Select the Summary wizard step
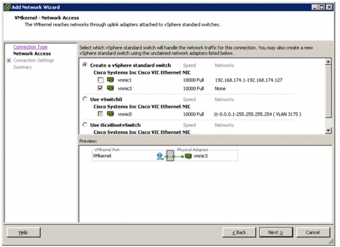340x247 pixels. point(23,67)
